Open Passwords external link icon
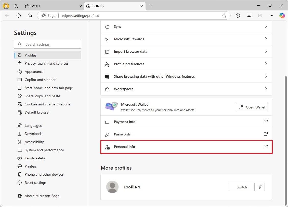 click(x=266, y=134)
